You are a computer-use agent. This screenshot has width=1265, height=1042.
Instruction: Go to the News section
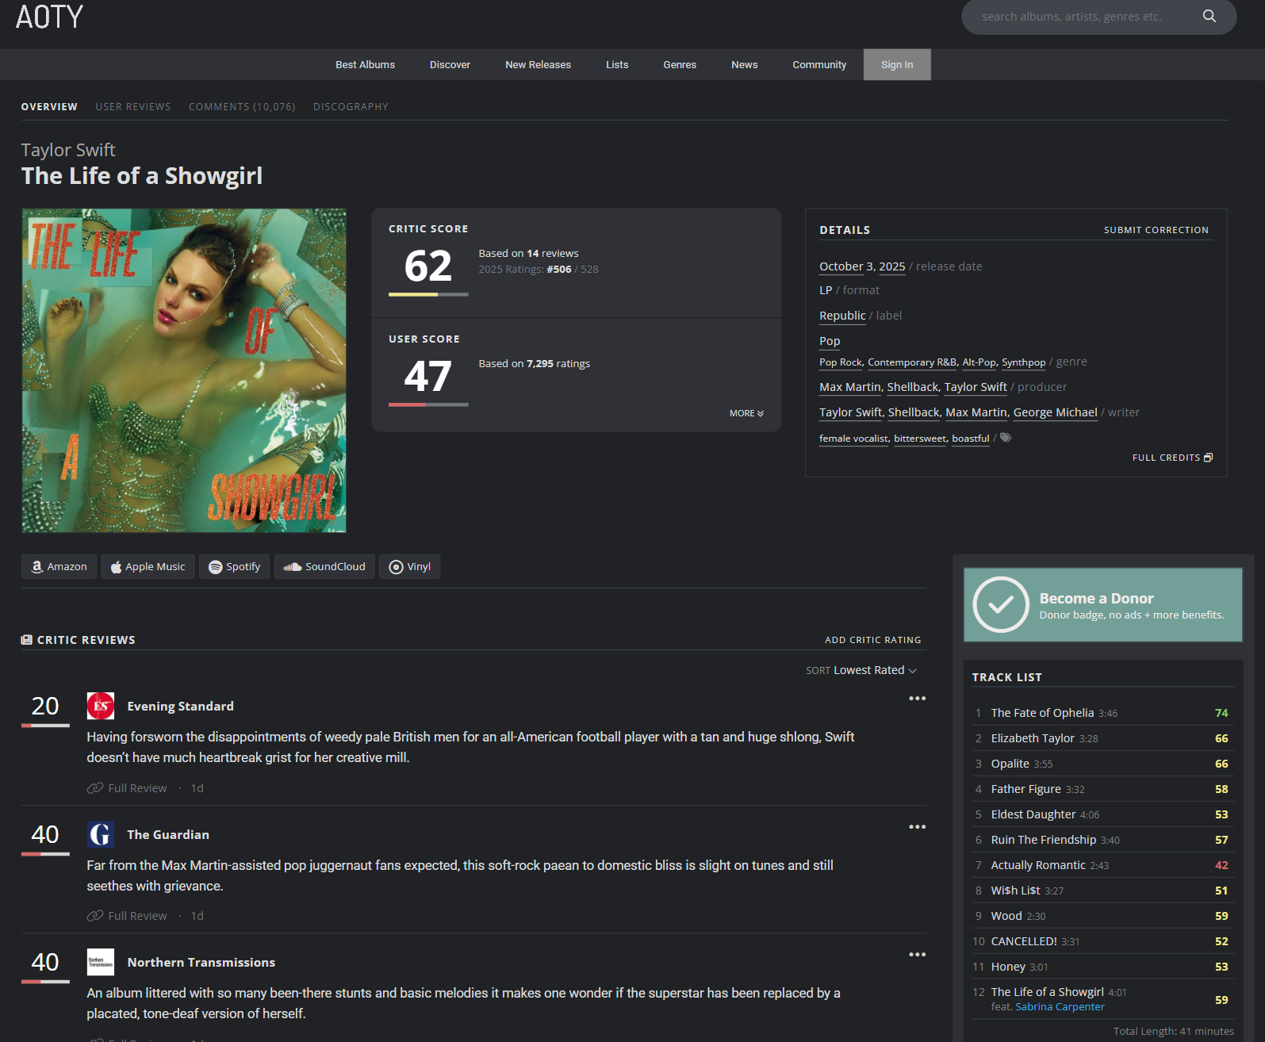744,65
